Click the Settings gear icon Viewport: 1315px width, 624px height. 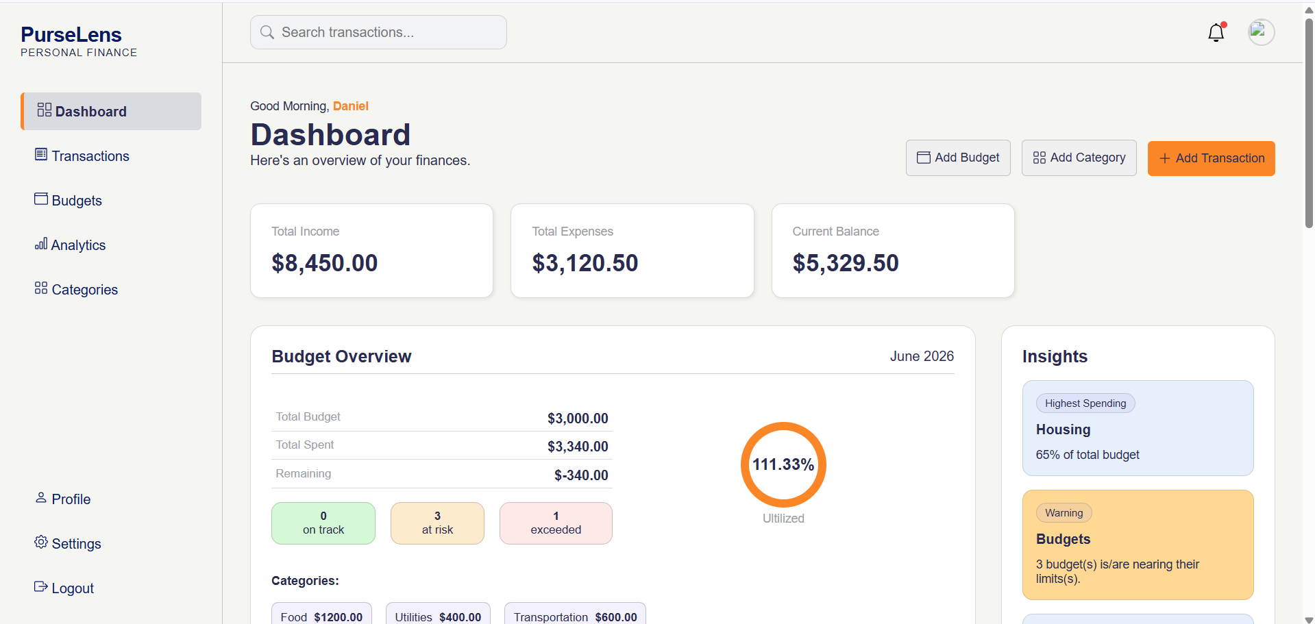41,542
